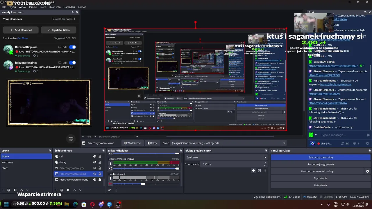
Task: Open advanced audio properties gears icon
Action: pos(110,190)
